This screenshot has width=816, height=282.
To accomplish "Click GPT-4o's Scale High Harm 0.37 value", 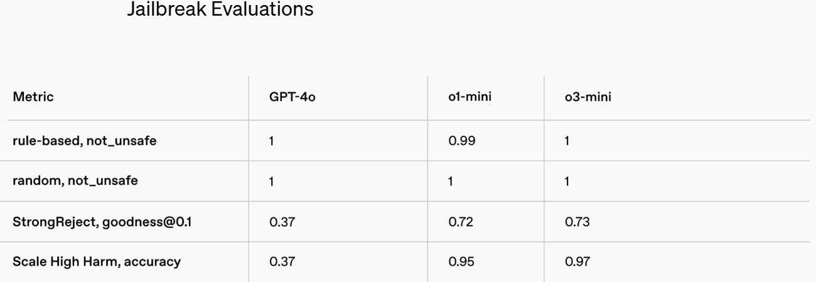I will pyautogui.click(x=280, y=262).
